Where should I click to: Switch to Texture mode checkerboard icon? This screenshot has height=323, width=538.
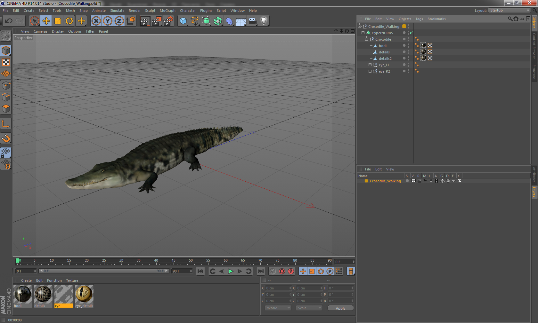coord(6,62)
